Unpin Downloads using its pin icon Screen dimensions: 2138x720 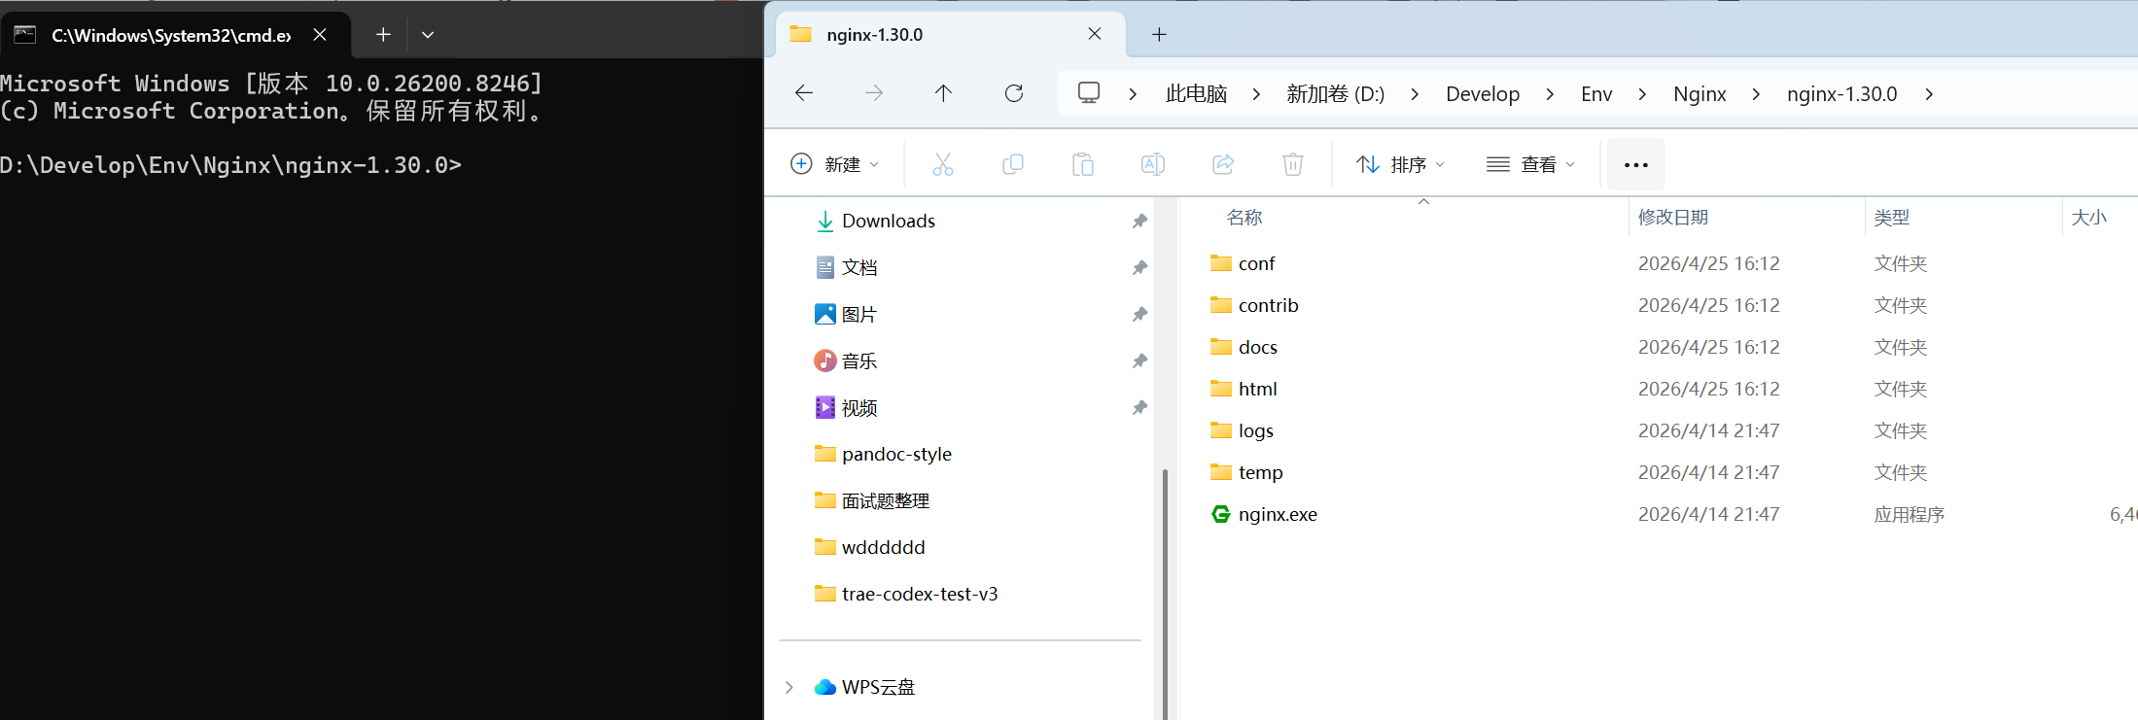tap(1139, 222)
